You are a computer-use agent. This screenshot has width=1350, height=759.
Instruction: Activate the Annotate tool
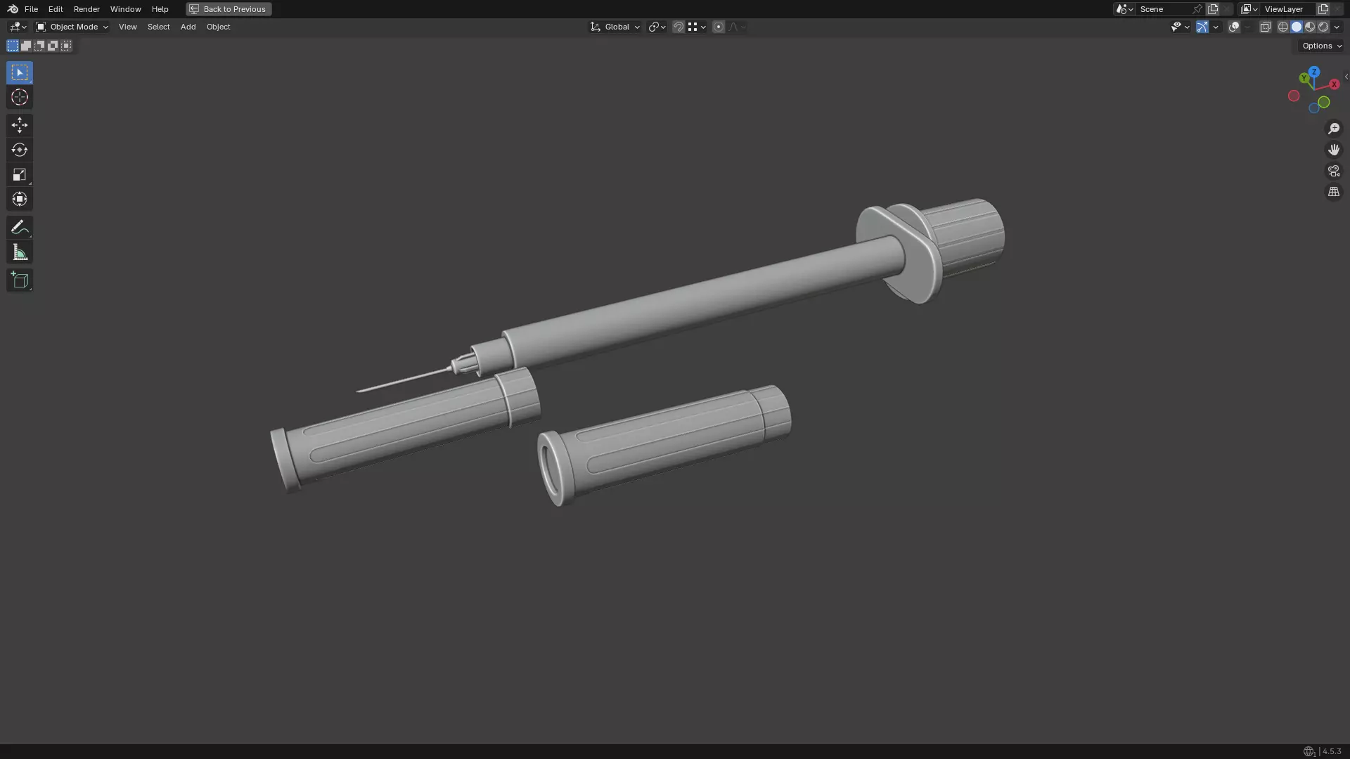(x=20, y=227)
